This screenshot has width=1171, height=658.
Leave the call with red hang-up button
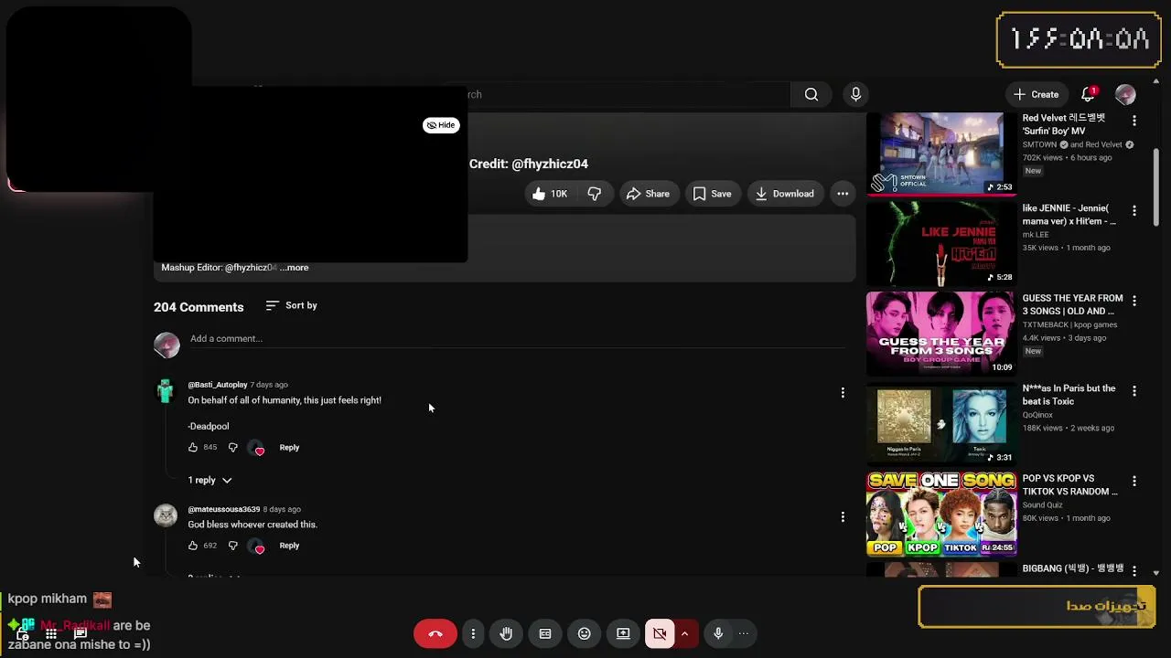pyautogui.click(x=435, y=633)
